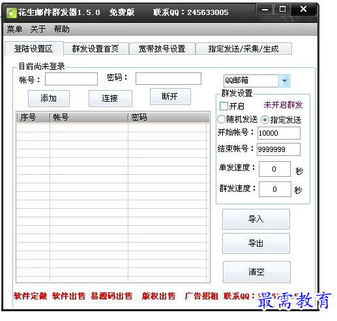Click the 断开 button

(170, 97)
